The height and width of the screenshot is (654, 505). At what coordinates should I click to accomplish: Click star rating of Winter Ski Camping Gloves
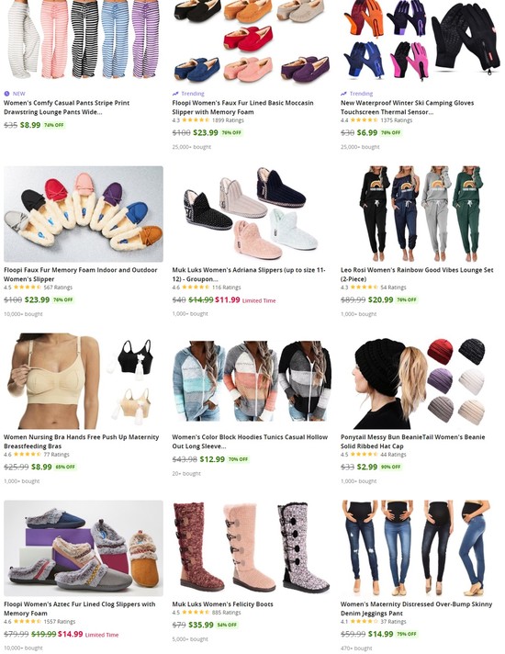pyautogui.click(x=364, y=120)
